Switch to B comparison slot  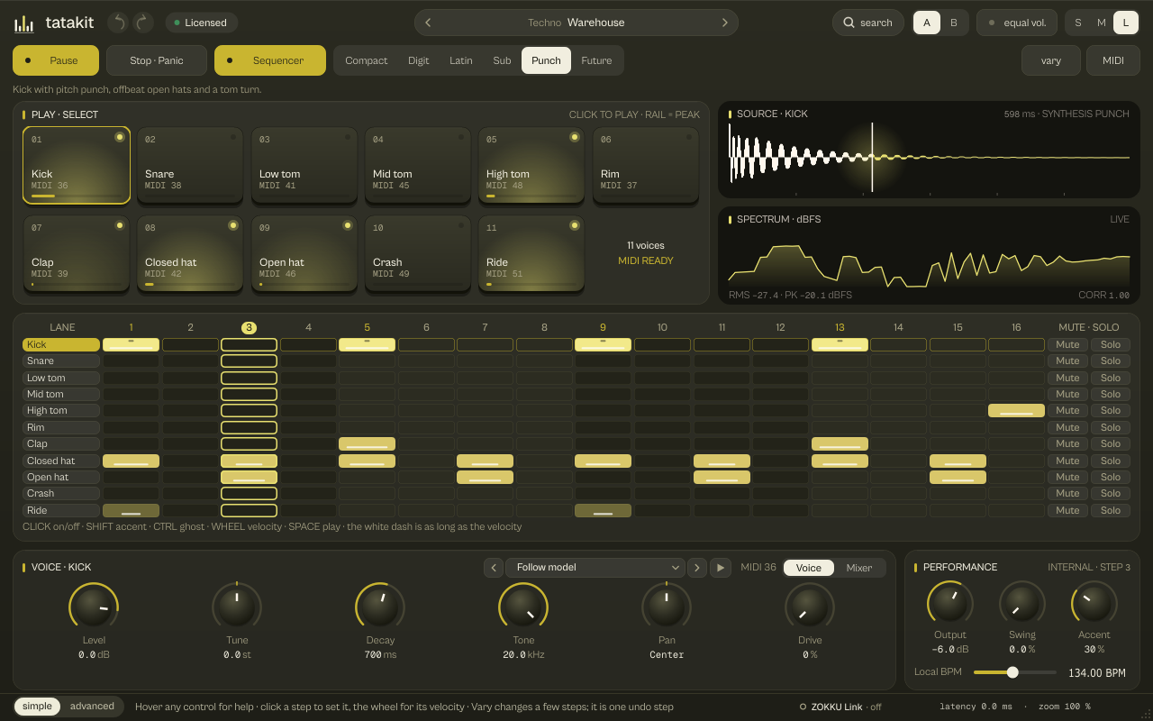tap(954, 23)
